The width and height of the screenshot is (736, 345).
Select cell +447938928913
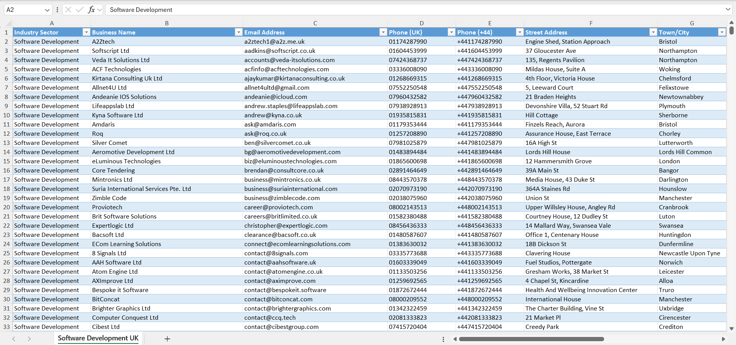point(490,106)
